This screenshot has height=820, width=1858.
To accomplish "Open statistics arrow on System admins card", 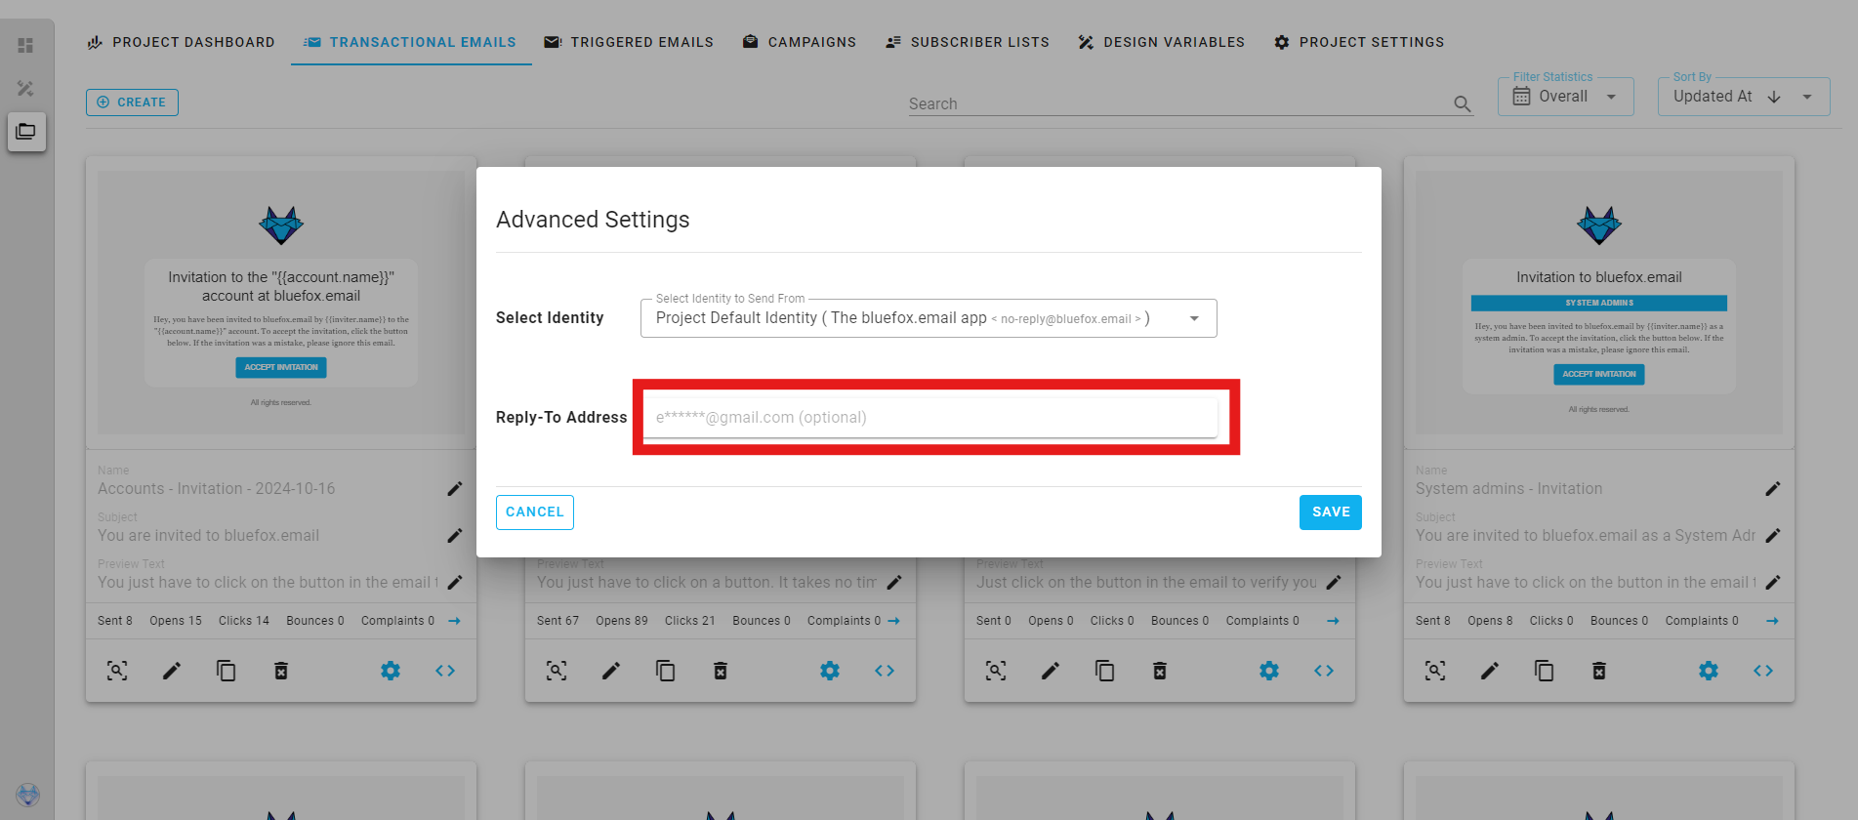I will [1772, 621].
